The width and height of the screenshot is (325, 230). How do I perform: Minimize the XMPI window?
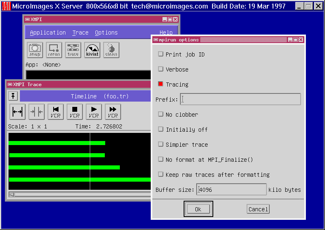(165, 19)
